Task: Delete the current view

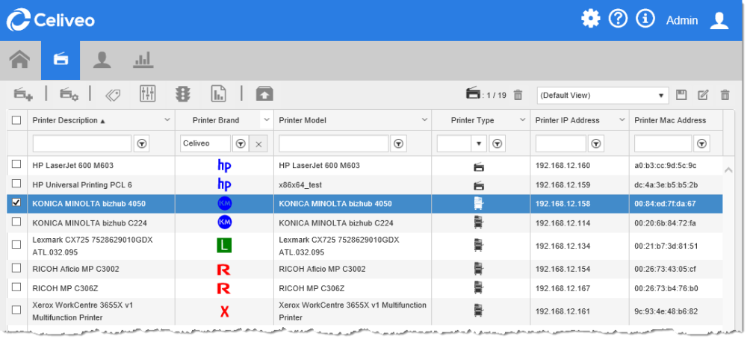Action: 725,95
